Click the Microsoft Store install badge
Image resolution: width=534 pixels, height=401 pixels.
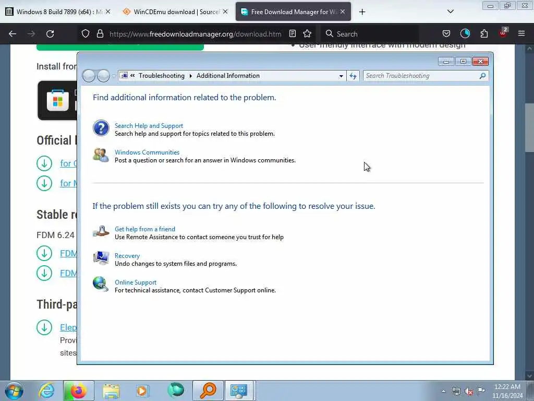[57, 101]
